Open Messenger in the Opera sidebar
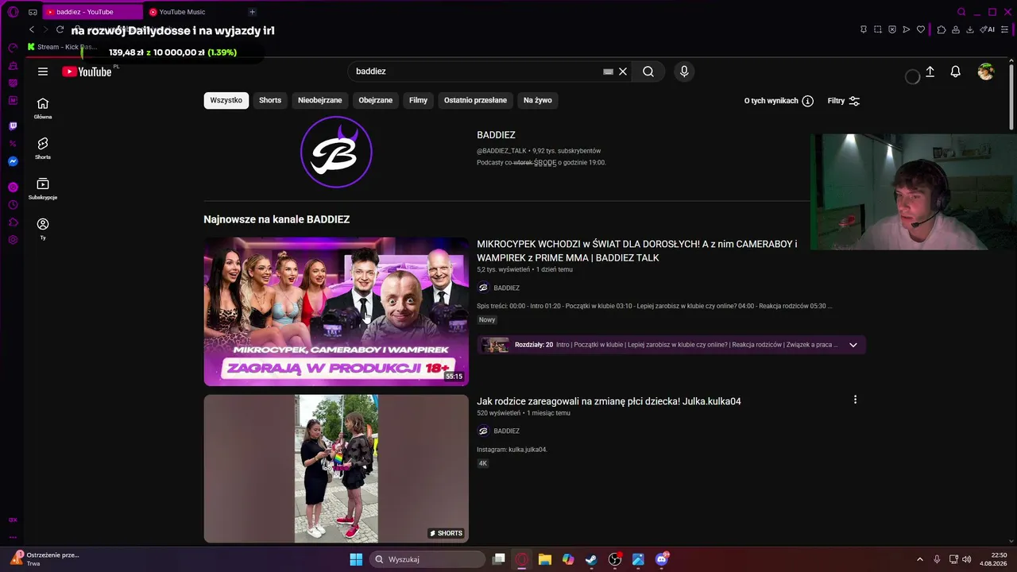The height and width of the screenshot is (572, 1017). click(13, 161)
